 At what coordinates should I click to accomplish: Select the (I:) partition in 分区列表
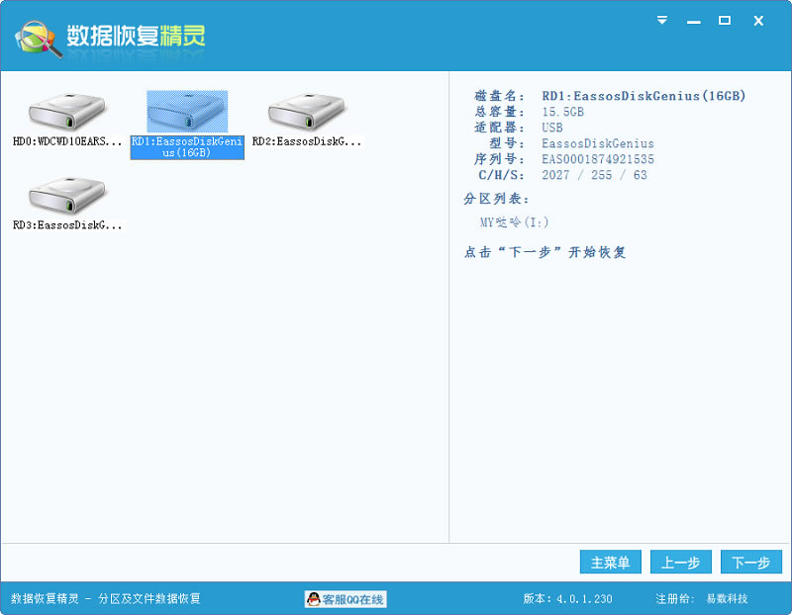(x=514, y=222)
